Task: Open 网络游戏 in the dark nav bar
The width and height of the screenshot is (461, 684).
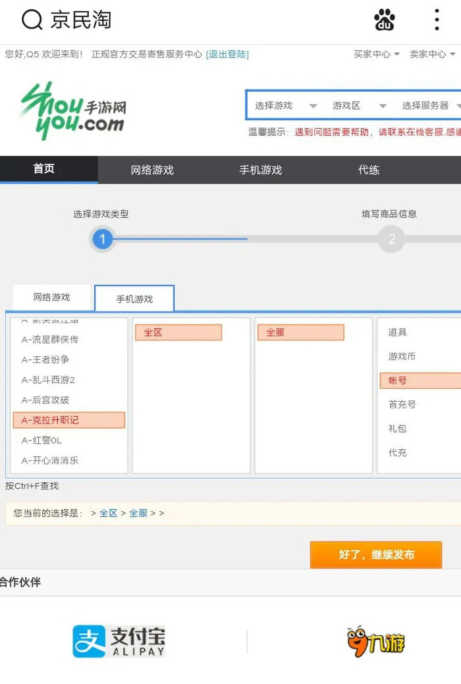Action: coord(152,170)
